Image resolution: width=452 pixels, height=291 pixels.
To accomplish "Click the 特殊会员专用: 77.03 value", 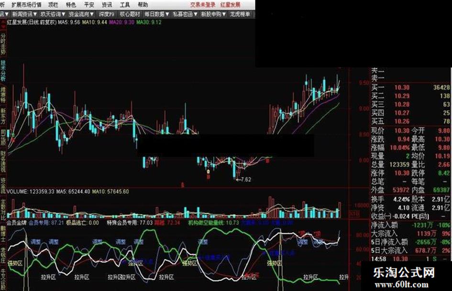I will click(130, 223).
